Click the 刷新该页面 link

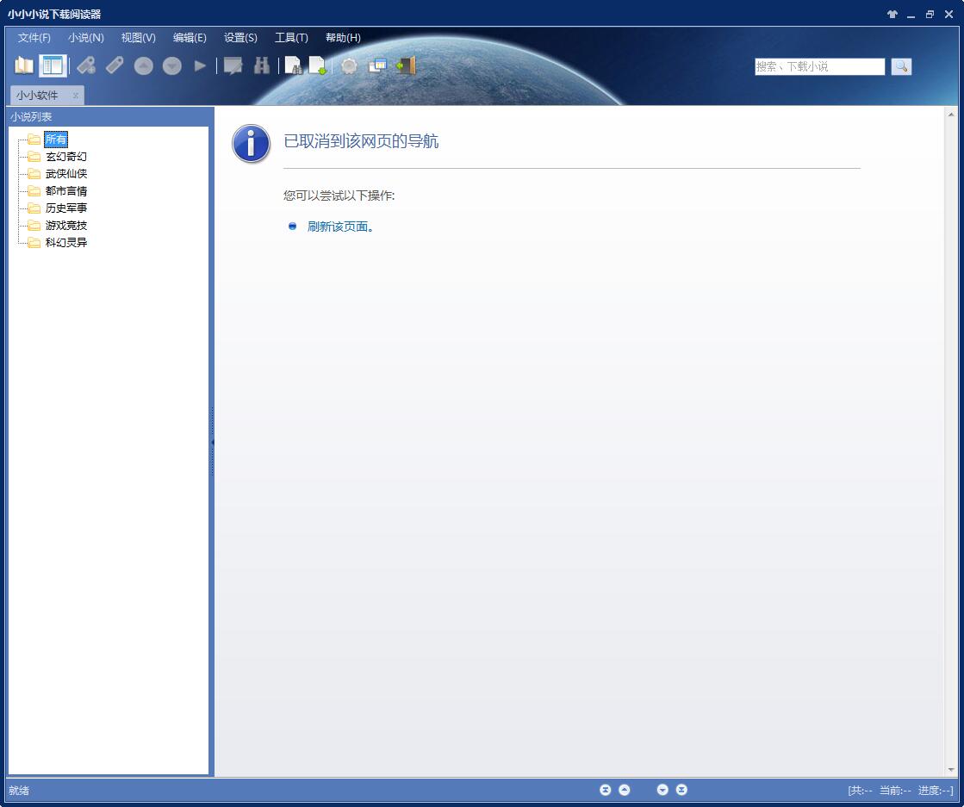coord(340,227)
